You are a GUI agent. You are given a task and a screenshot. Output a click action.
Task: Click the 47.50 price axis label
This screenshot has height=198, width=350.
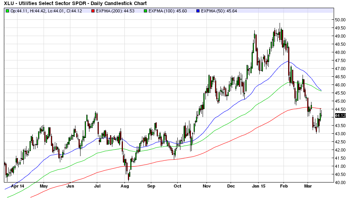(340, 60)
